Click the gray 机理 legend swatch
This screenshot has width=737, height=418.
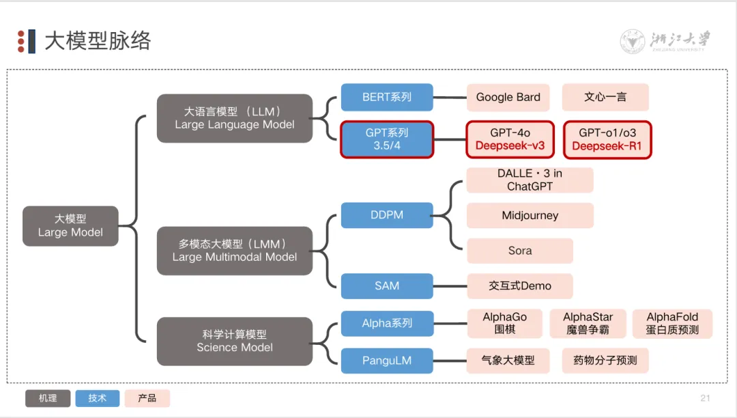48,398
